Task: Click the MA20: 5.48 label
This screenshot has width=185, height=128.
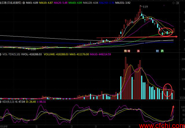Action: [x=61, y=3]
